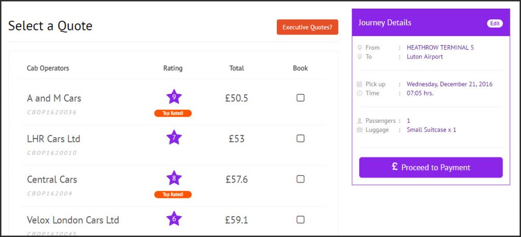Click the Time clock icon
The height and width of the screenshot is (237, 521).
tap(360, 93)
